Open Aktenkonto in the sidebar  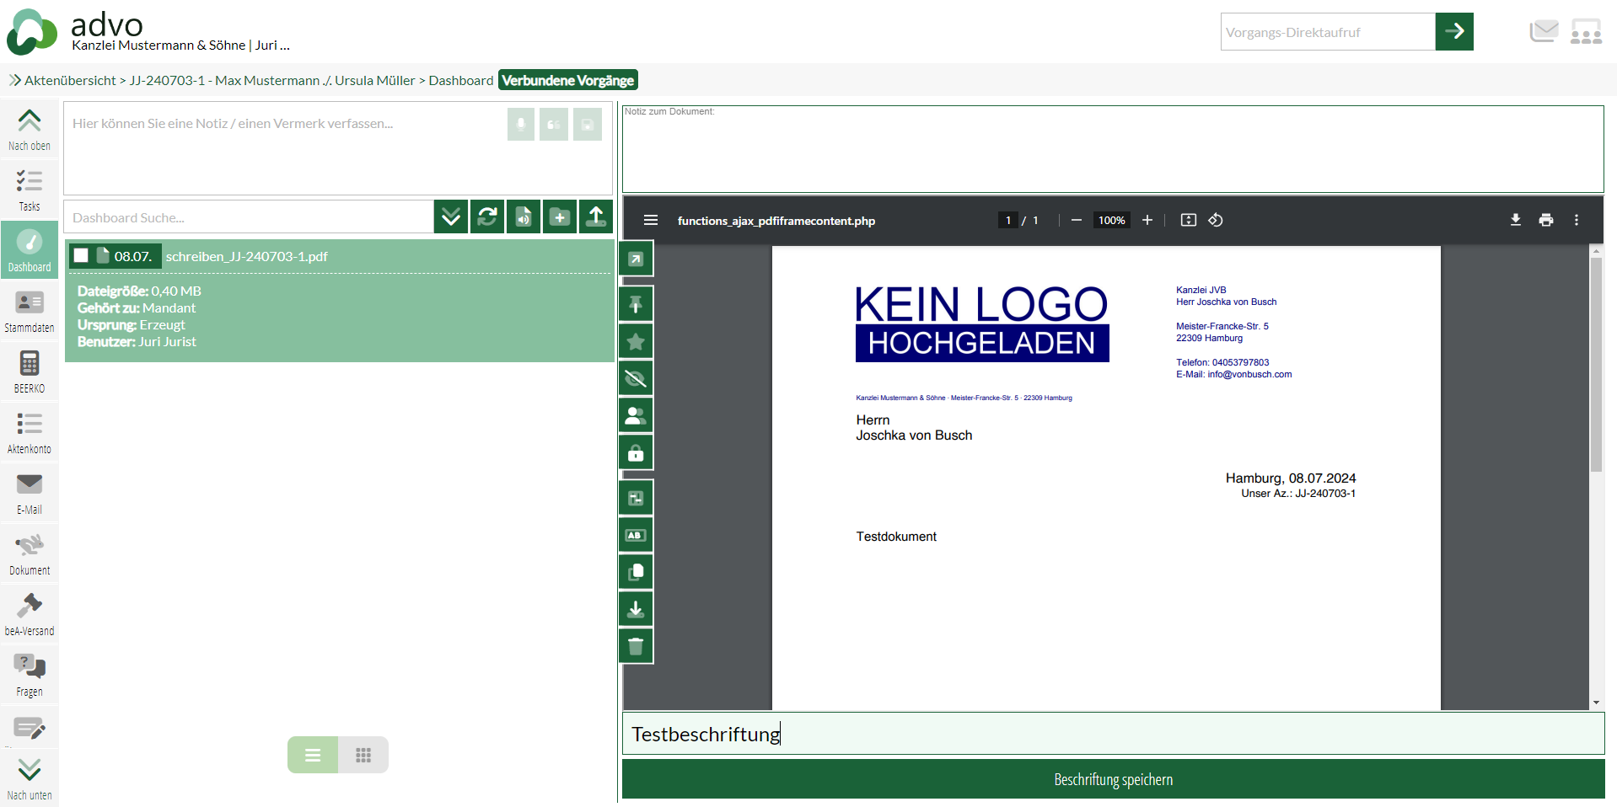pos(30,432)
